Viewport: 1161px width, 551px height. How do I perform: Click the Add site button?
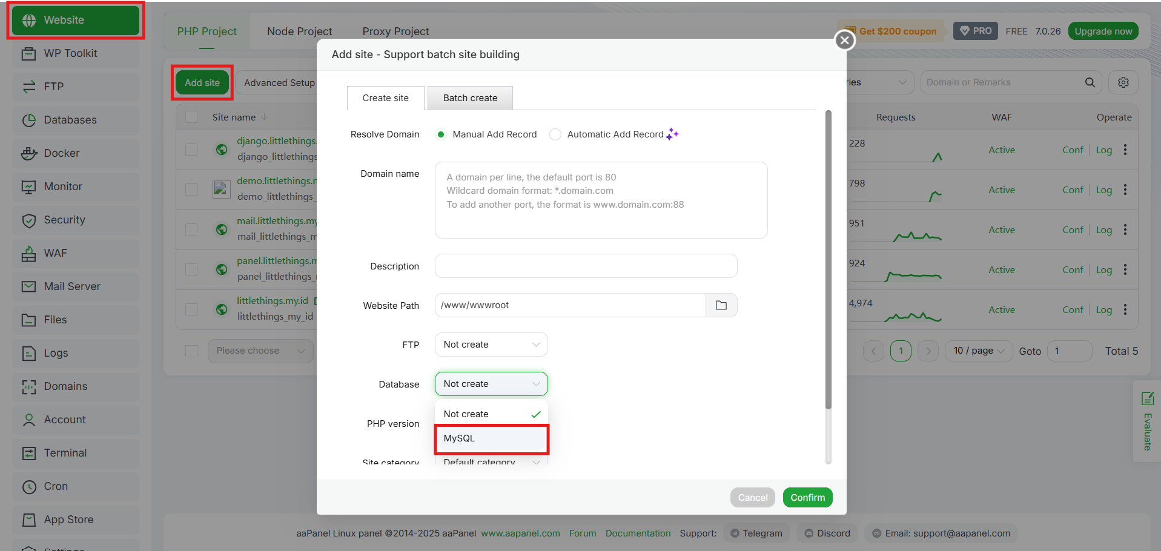tap(202, 83)
